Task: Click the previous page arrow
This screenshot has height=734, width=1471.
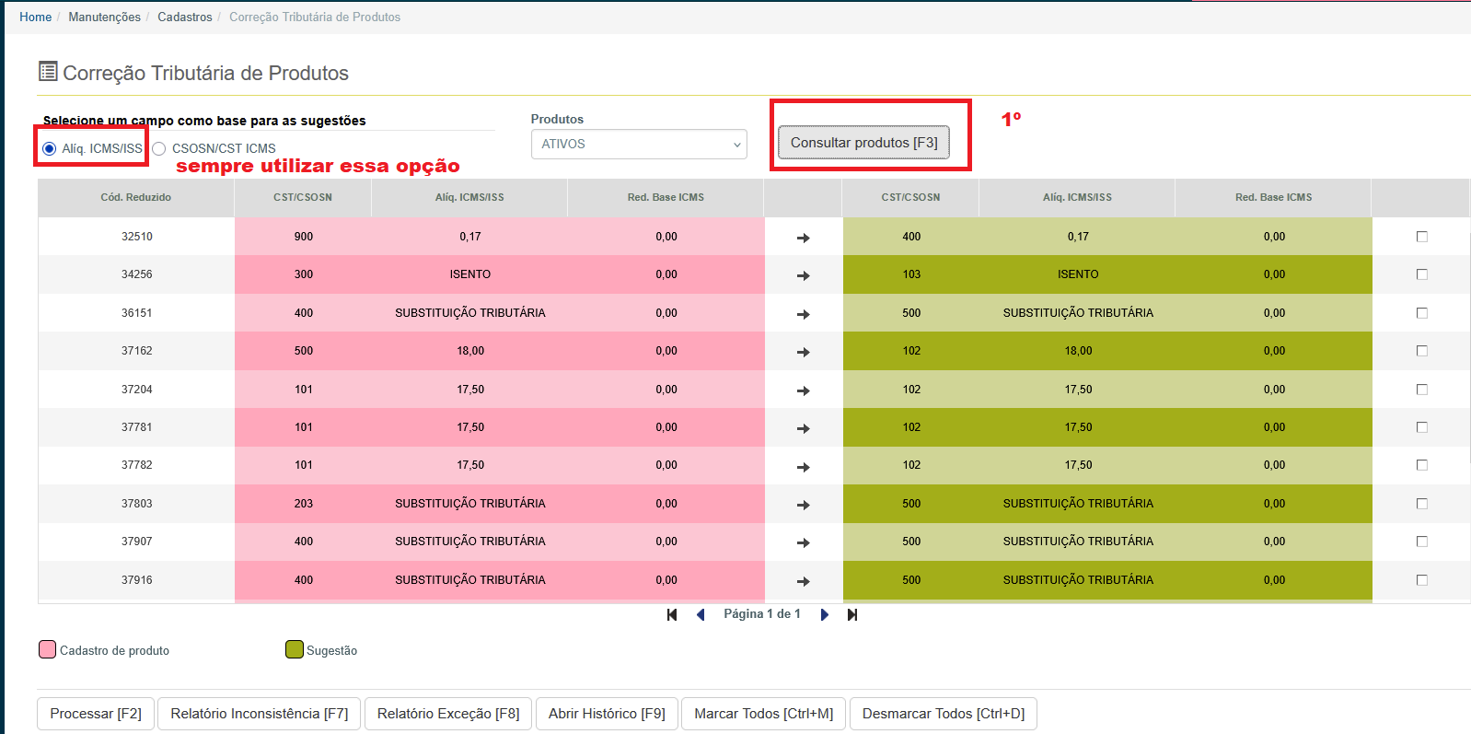Action: click(701, 614)
